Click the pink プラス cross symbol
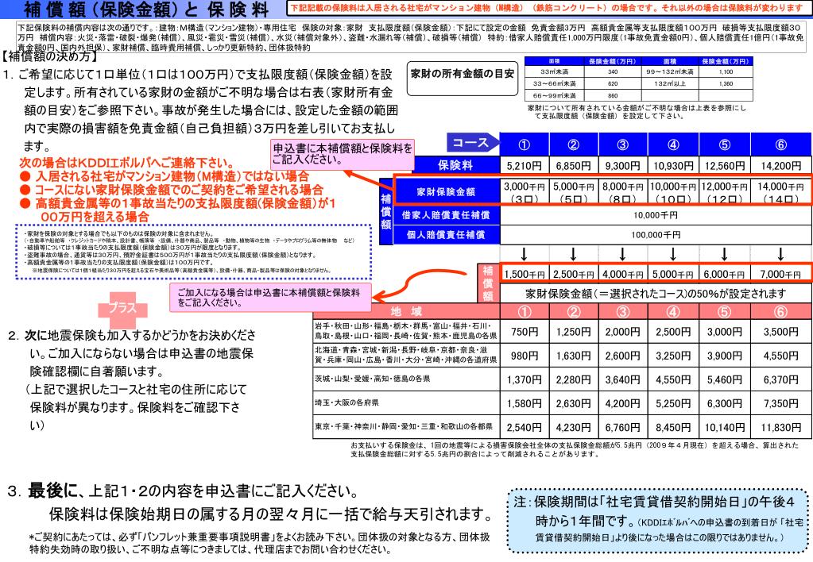Screen dimensions: 813x562 coord(122,308)
